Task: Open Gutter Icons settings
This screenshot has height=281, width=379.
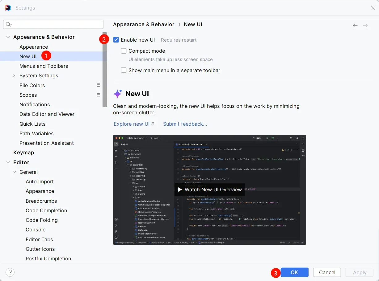Action: click(40, 249)
